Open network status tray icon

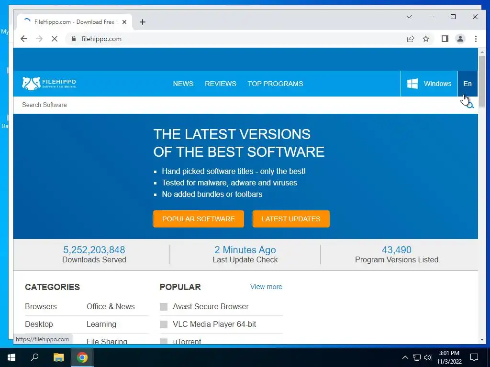tap(417, 357)
